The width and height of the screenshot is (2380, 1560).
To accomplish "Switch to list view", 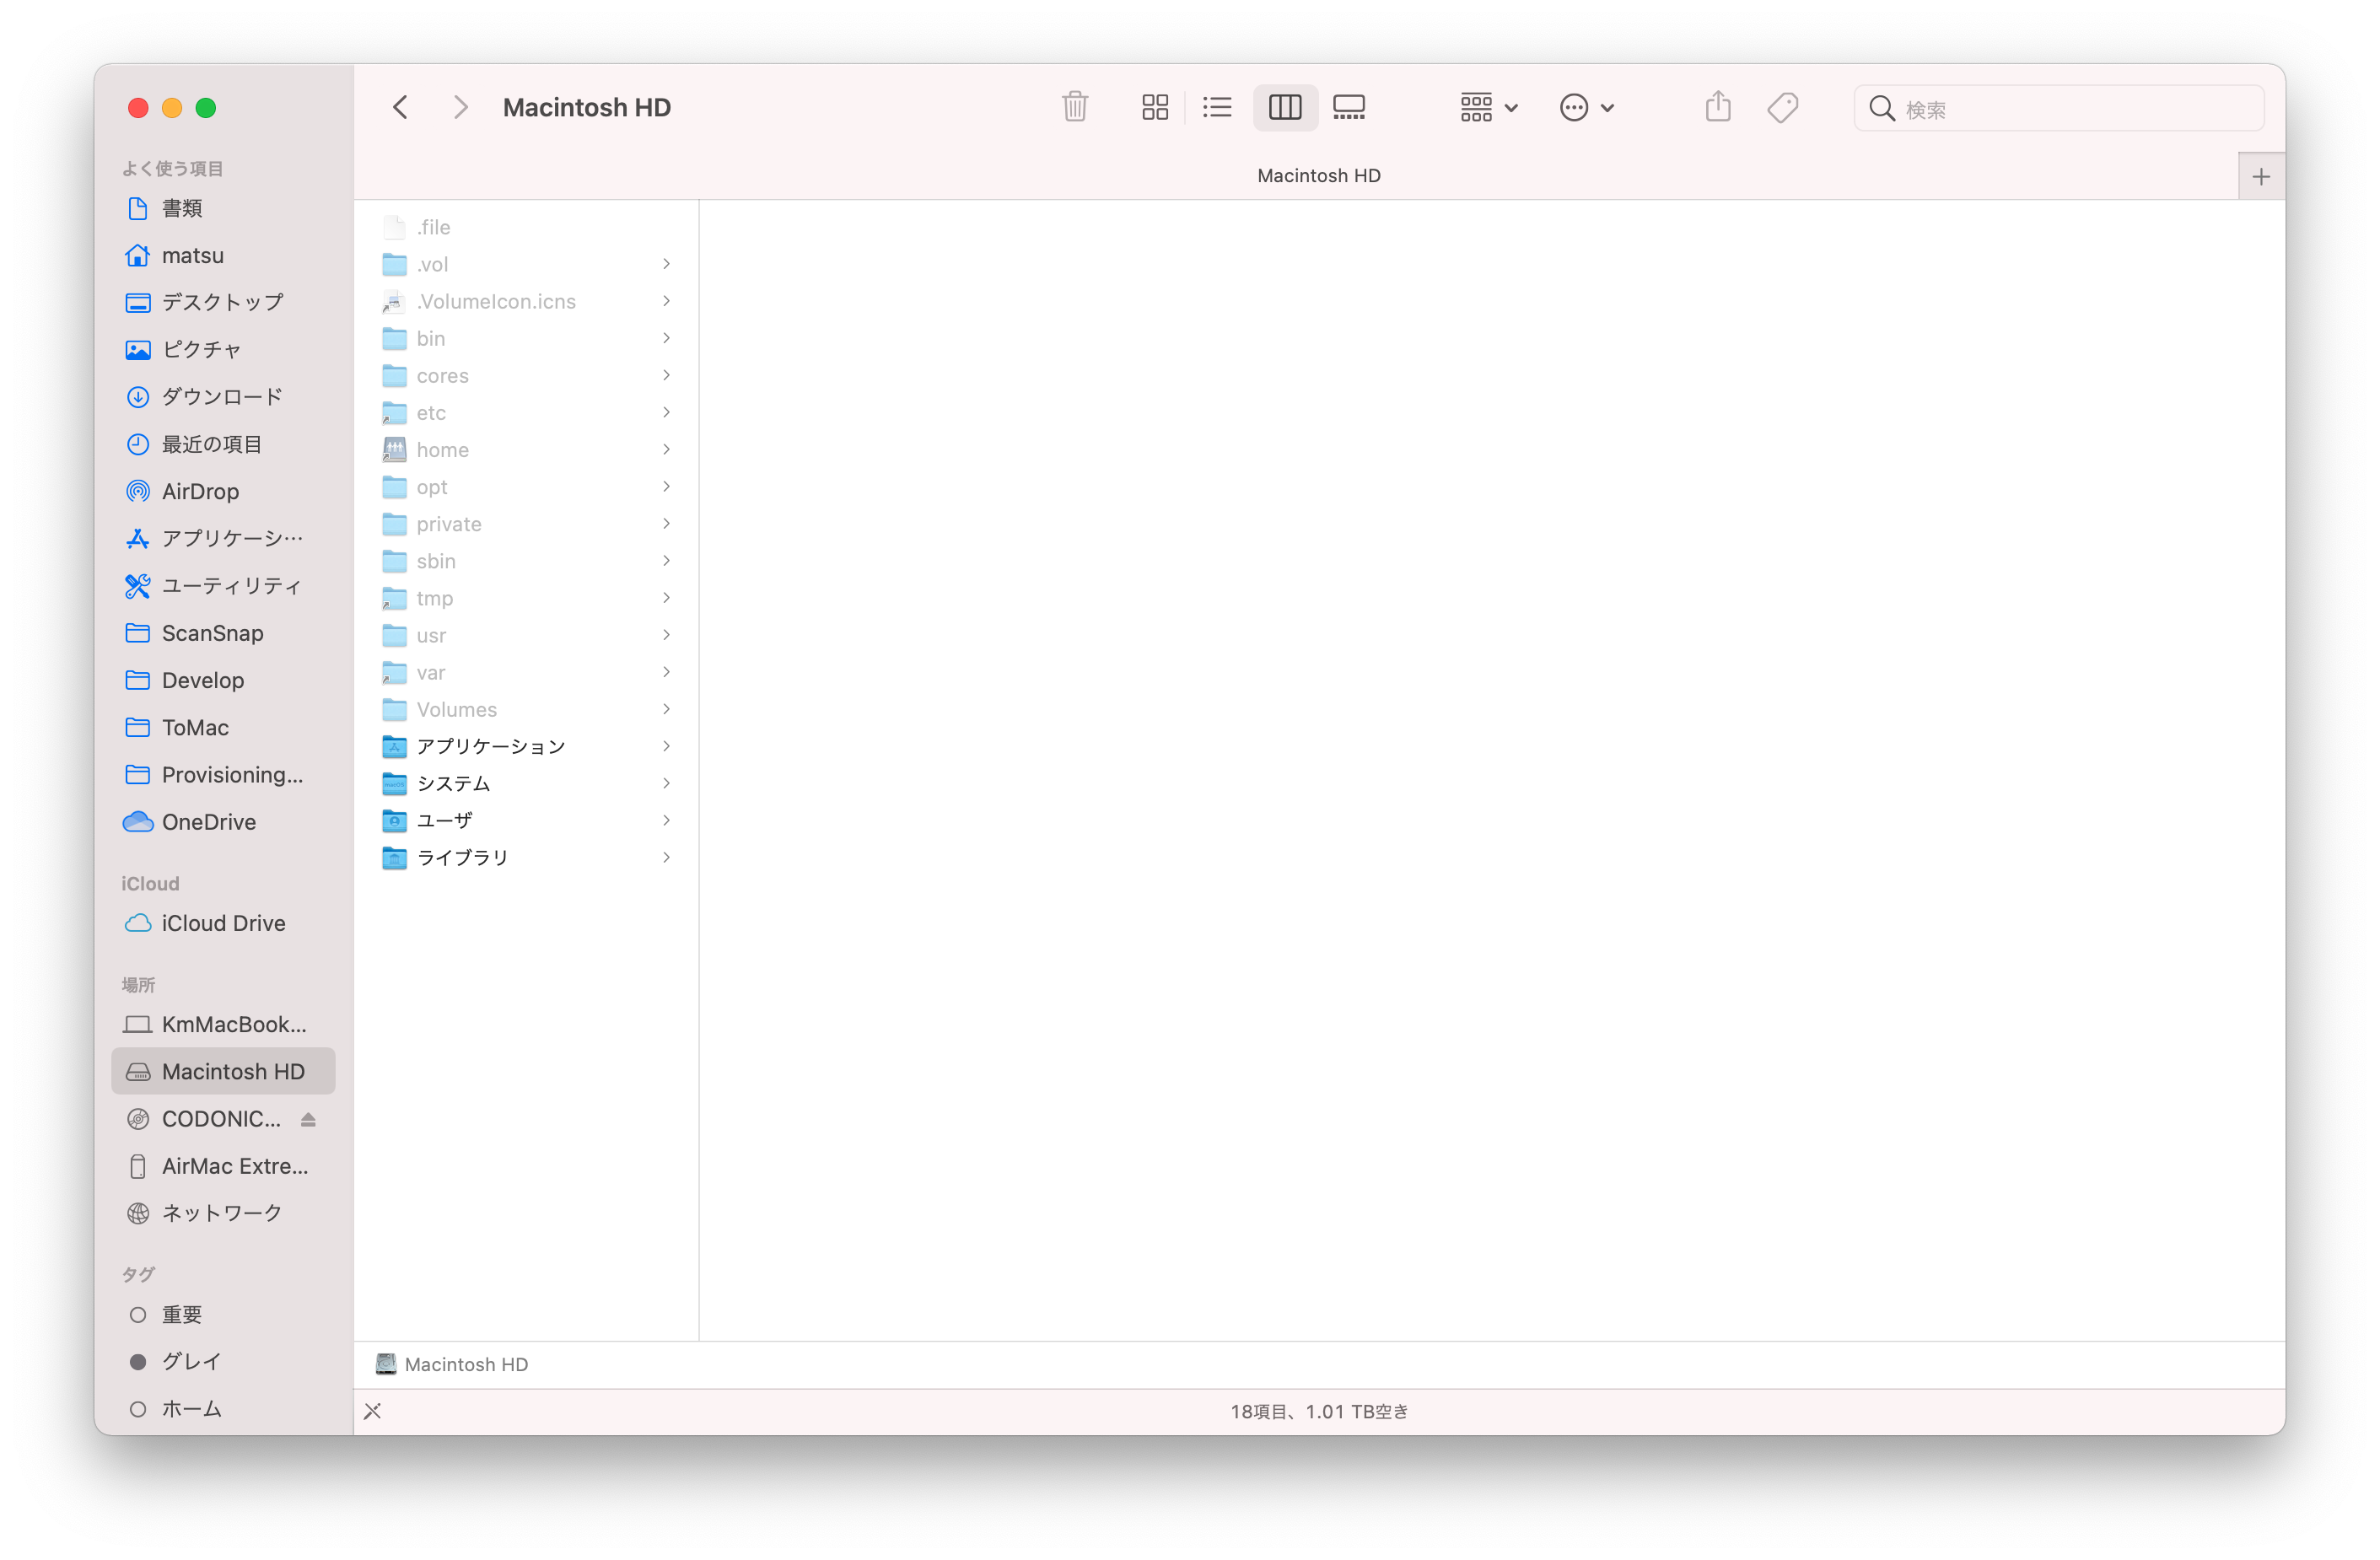I will [x=1217, y=107].
